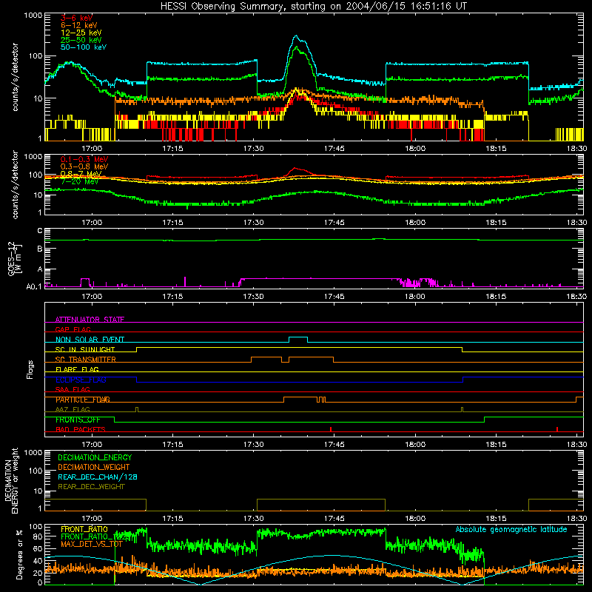Image resolution: width=592 pixels, height=592 pixels.
Task: Select the ATTENUATOR_STATE flag label
Action: pyautogui.click(x=90, y=320)
